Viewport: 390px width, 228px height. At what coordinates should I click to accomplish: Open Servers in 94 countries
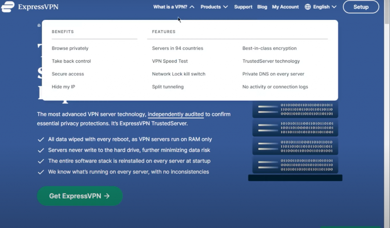point(177,48)
